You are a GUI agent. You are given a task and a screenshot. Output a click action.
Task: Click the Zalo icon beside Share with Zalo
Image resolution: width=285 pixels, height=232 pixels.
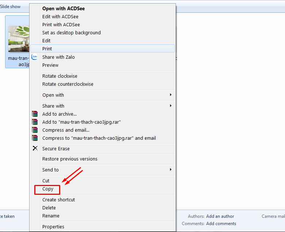35,57
